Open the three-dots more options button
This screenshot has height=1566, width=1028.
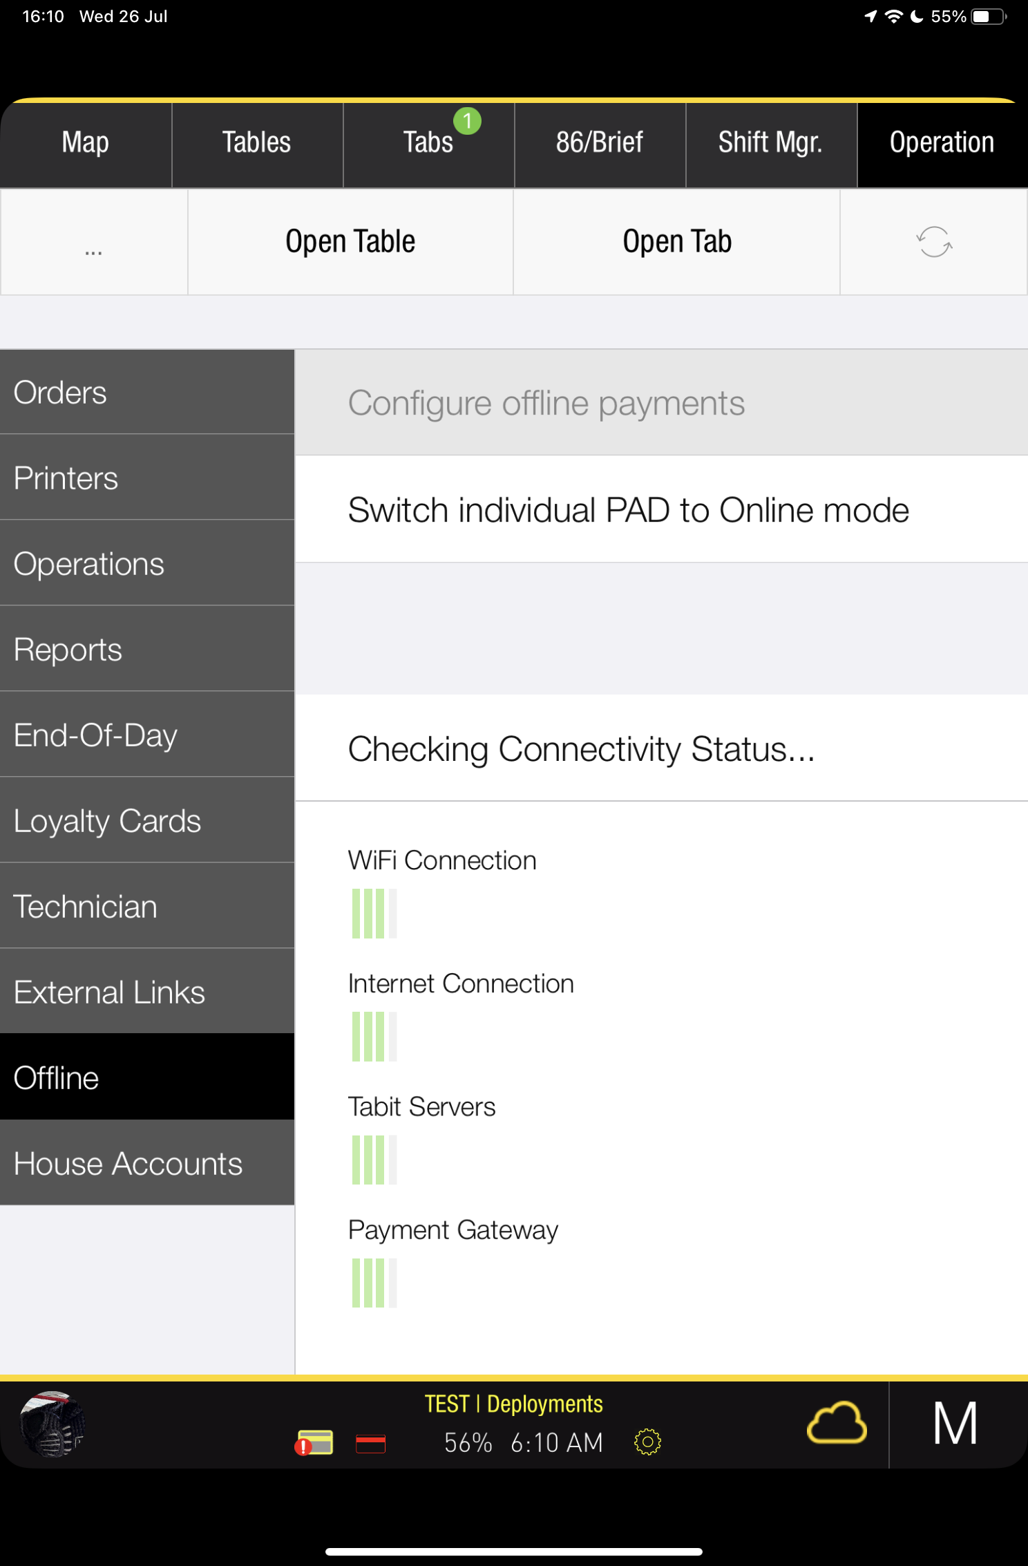pos(94,242)
